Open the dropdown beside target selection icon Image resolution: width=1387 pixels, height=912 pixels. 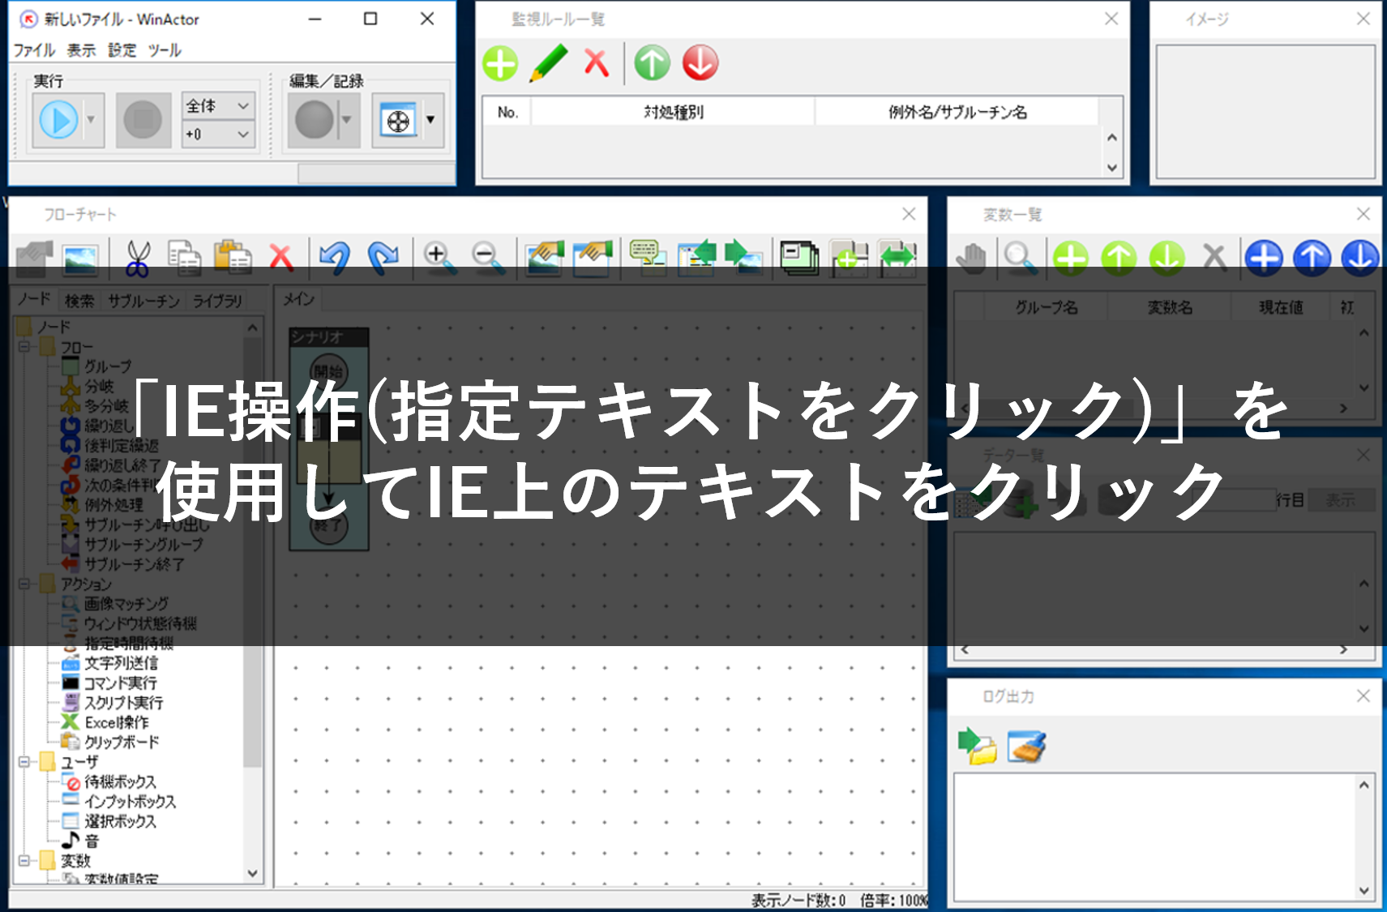(x=431, y=120)
